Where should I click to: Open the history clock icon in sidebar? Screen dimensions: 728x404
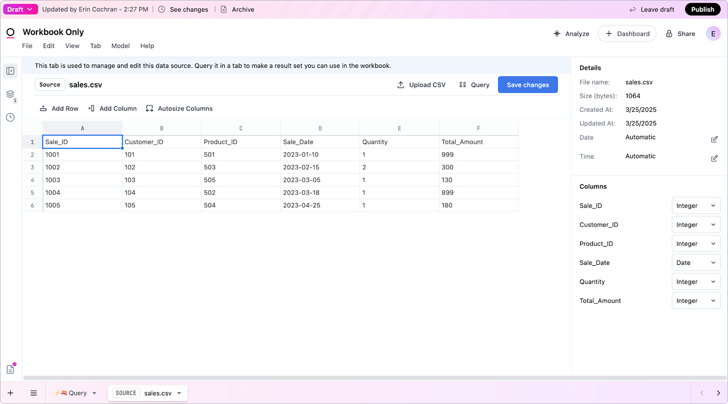tap(10, 117)
